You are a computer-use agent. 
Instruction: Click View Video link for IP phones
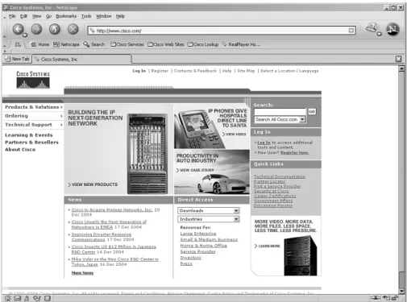click(x=234, y=134)
